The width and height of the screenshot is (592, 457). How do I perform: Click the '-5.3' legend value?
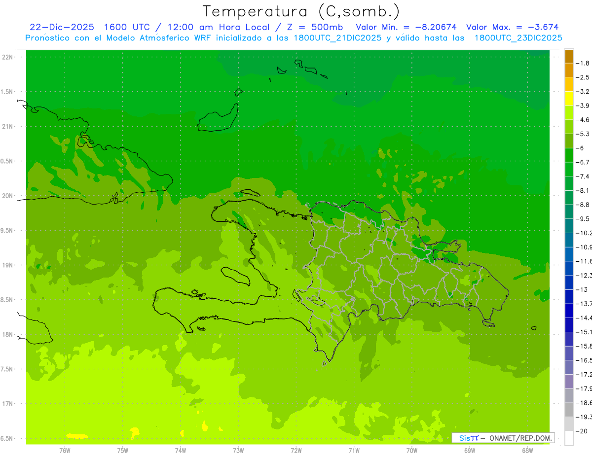(583, 134)
